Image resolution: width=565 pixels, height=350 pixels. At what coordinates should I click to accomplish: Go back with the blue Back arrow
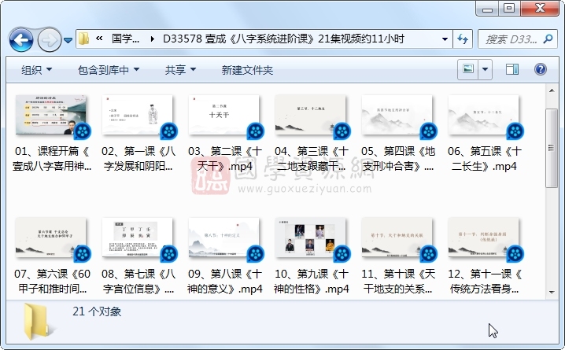21,39
